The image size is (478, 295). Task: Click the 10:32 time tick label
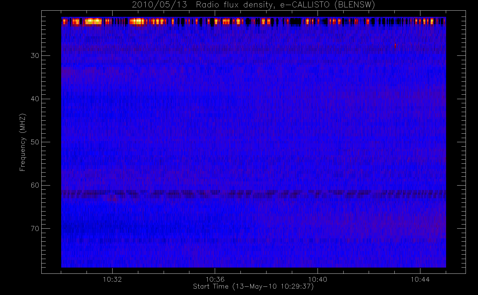tap(112, 279)
